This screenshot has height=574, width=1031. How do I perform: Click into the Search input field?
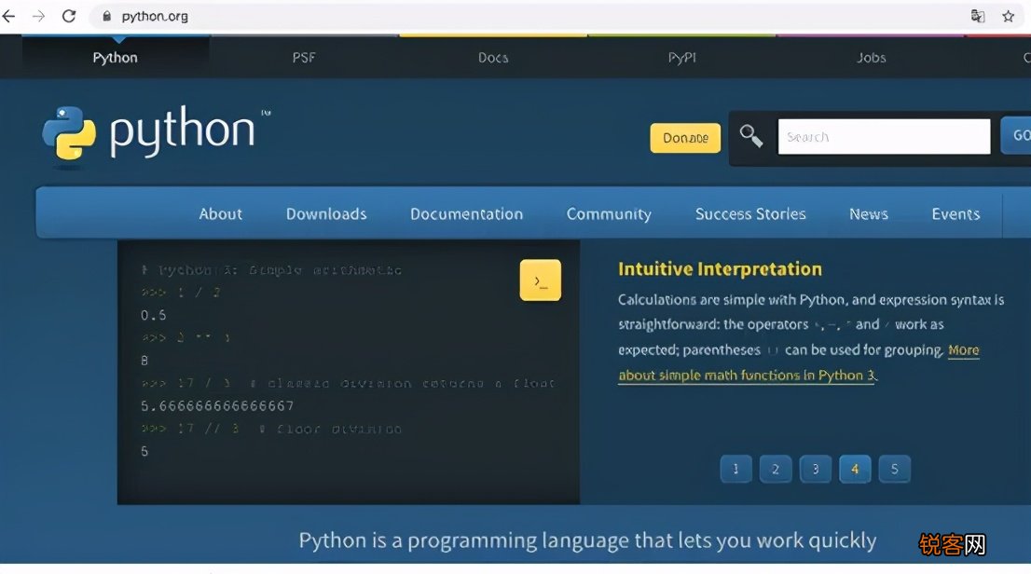point(884,137)
